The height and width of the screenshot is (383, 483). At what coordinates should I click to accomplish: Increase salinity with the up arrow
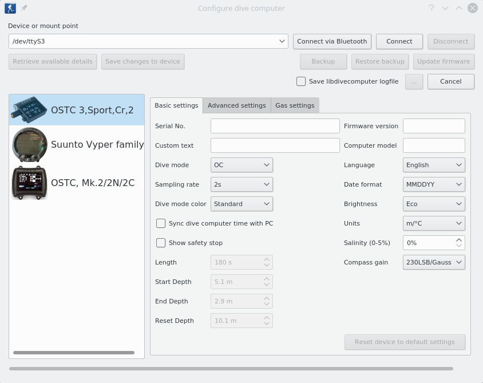458,240
